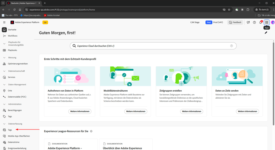Open notifications bell icon
Viewport: 275px width, 150px height.
[x=261, y=22]
